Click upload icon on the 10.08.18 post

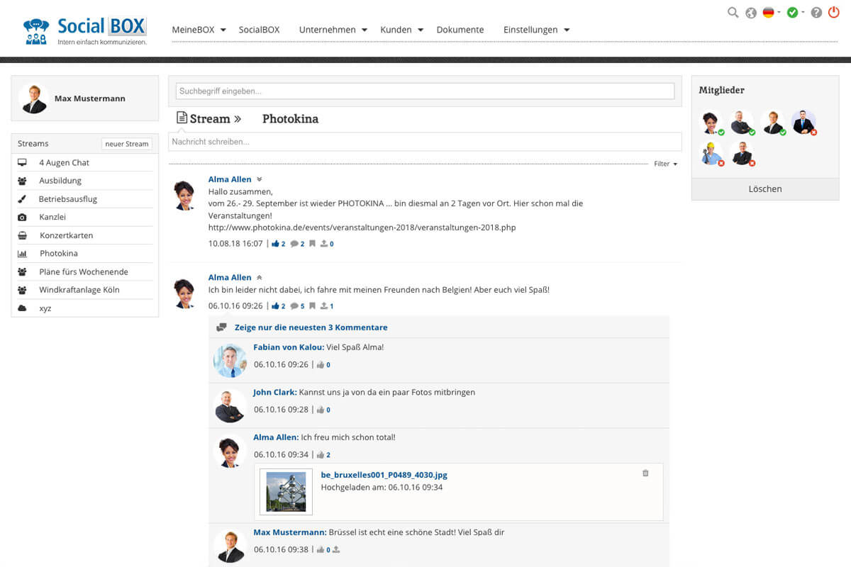coord(324,244)
